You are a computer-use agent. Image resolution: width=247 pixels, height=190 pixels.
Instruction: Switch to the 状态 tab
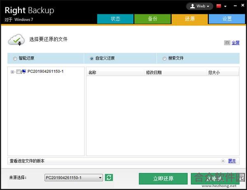[115, 19]
